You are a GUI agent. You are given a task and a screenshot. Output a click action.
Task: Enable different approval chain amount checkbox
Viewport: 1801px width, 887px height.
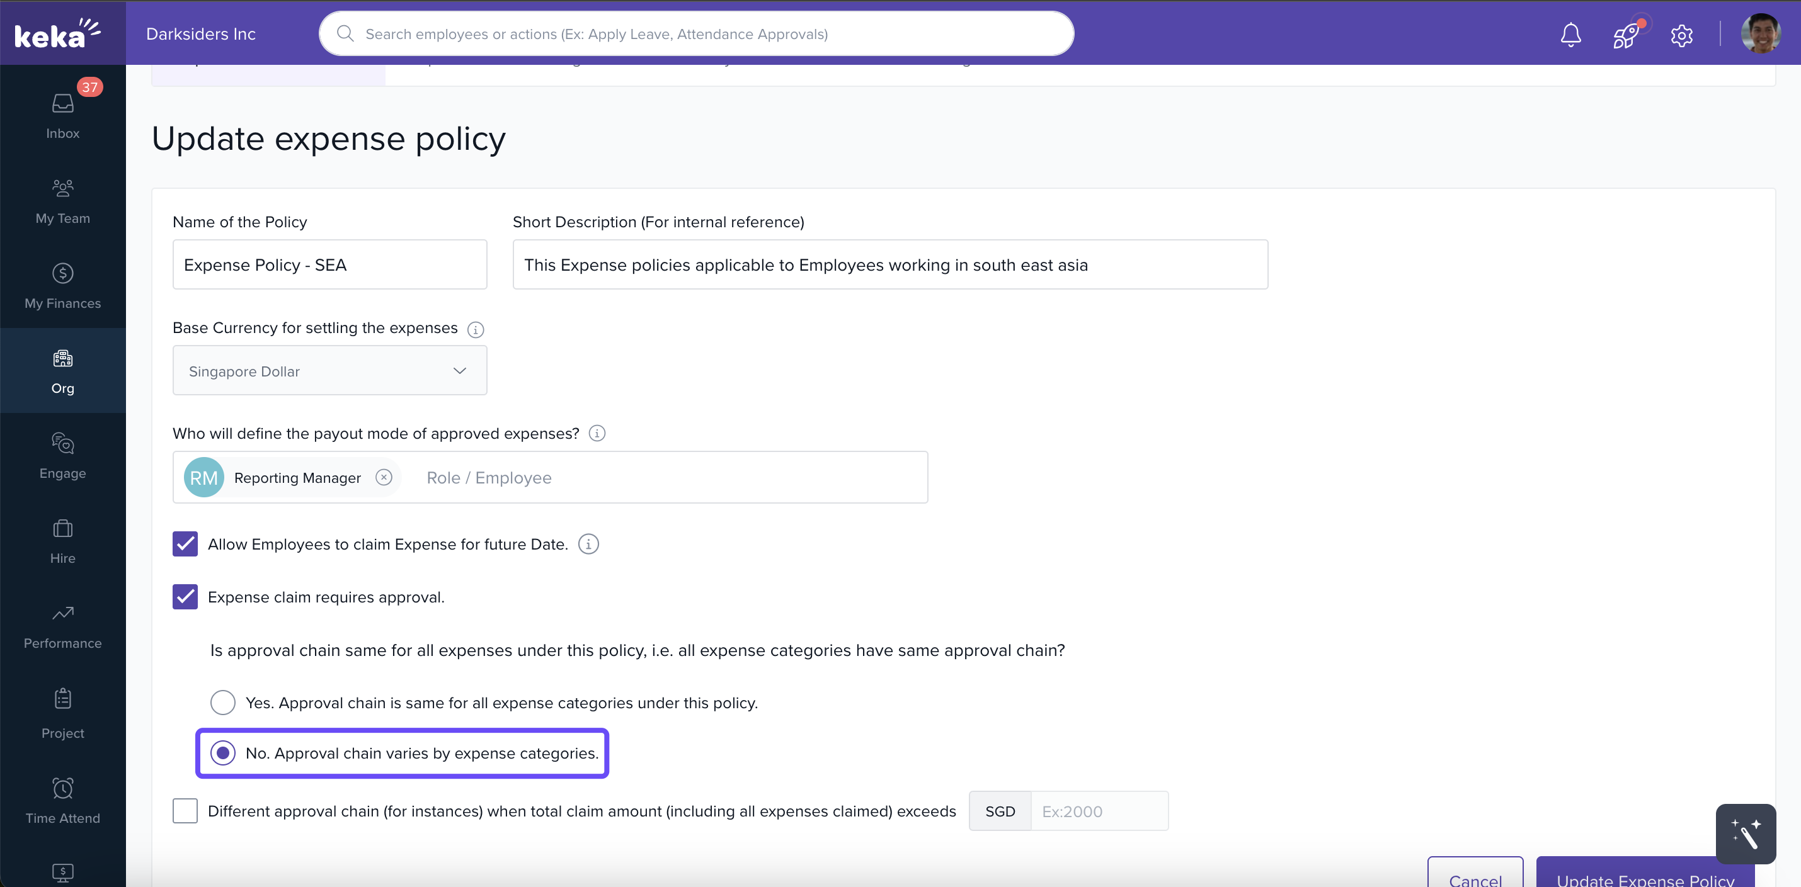(x=185, y=811)
